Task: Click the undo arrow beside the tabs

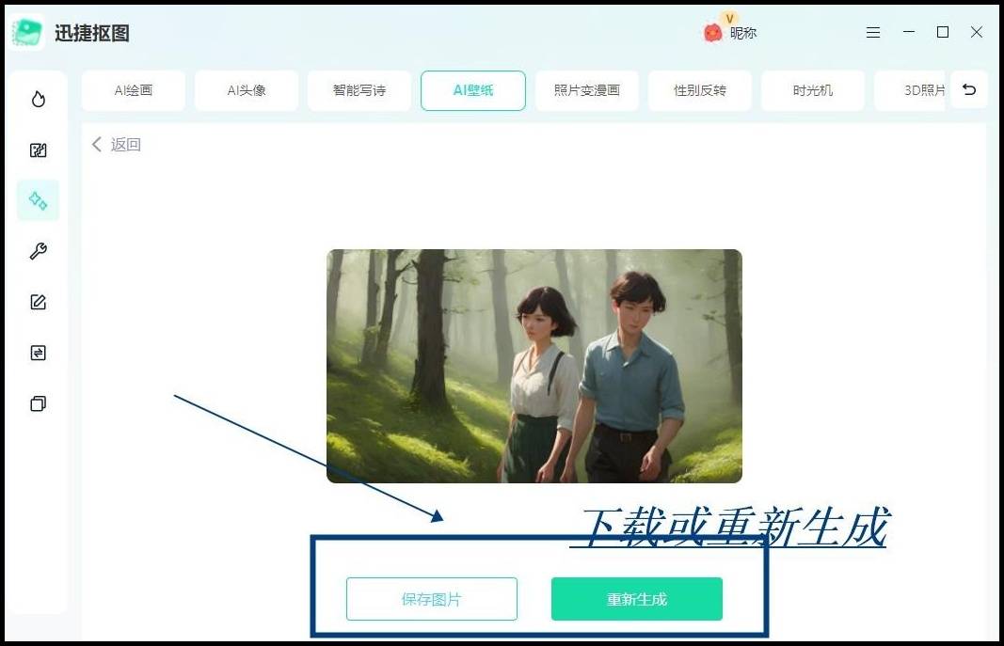Action: (968, 90)
